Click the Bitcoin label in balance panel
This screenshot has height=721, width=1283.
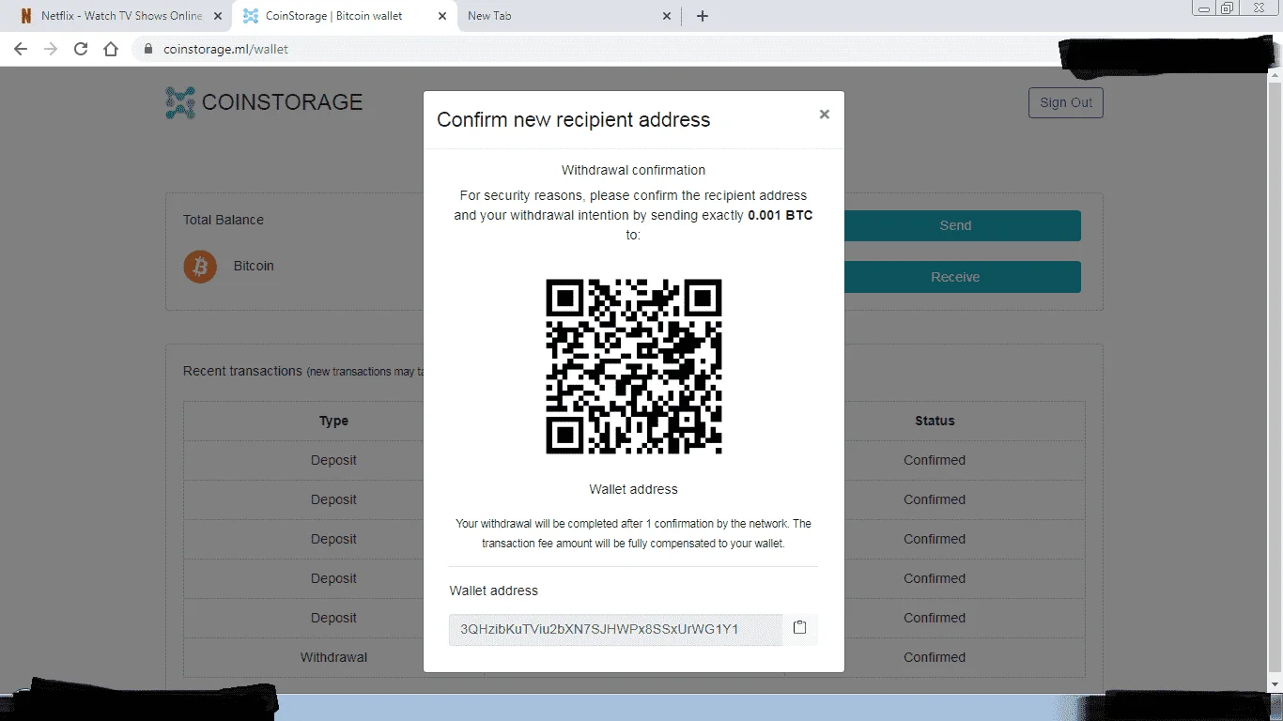254,266
